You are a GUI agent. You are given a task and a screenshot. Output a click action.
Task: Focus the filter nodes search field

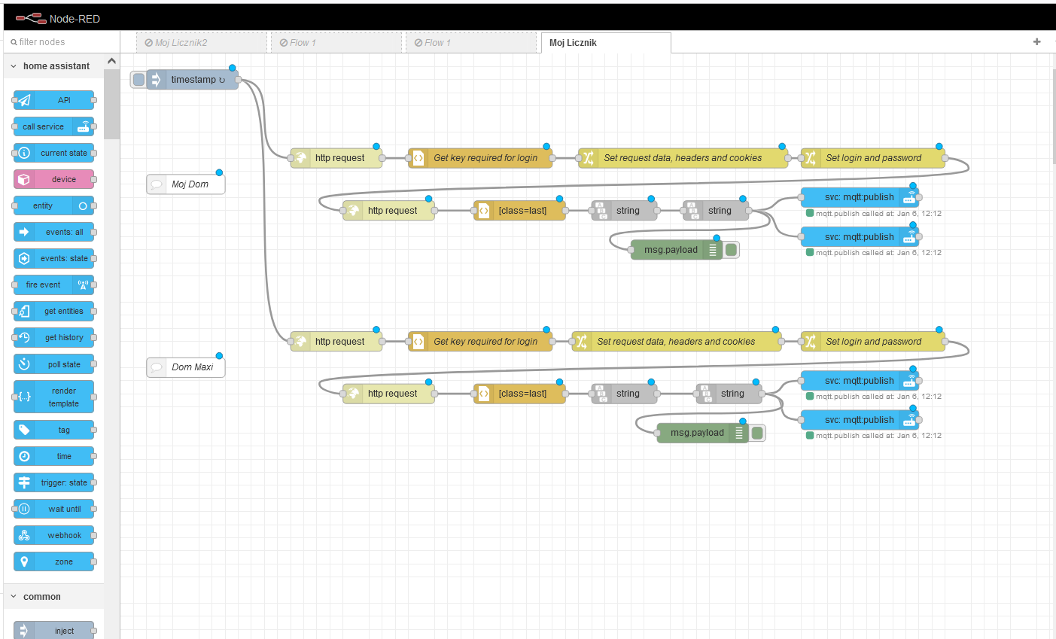(x=62, y=42)
